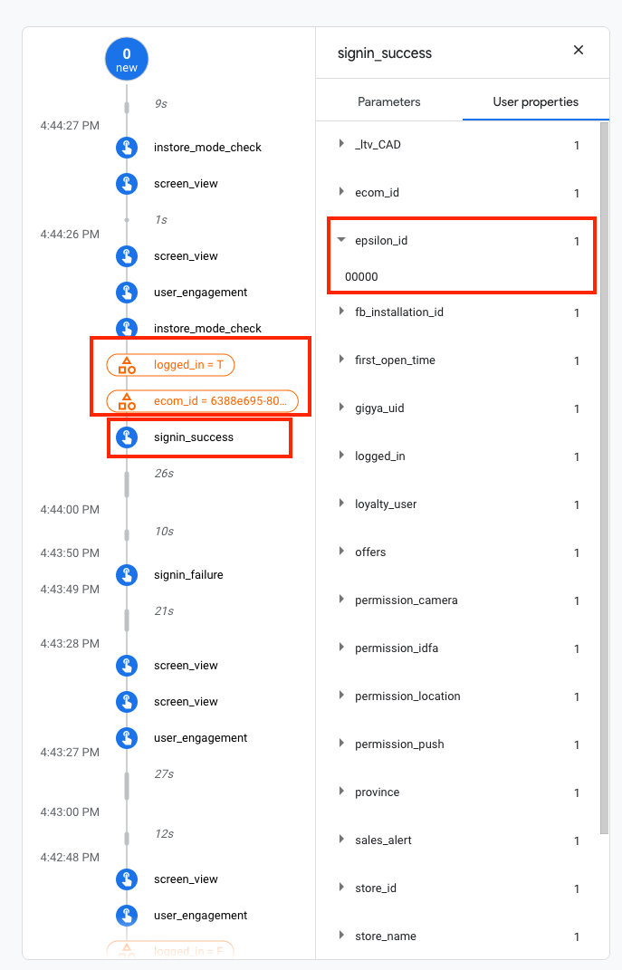
Task: Click the 4:43:28 PM timestamp
Action: pos(70,643)
